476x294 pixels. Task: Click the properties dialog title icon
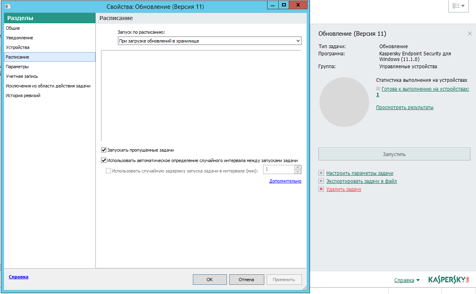pos(8,6)
